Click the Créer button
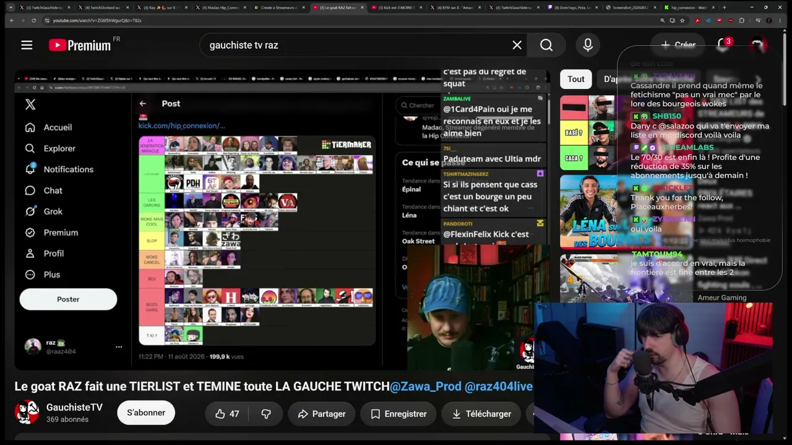This screenshot has height=445, width=792. coord(678,44)
